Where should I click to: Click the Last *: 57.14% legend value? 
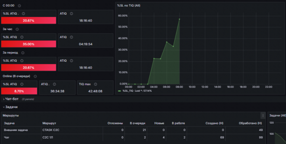(143, 91)
